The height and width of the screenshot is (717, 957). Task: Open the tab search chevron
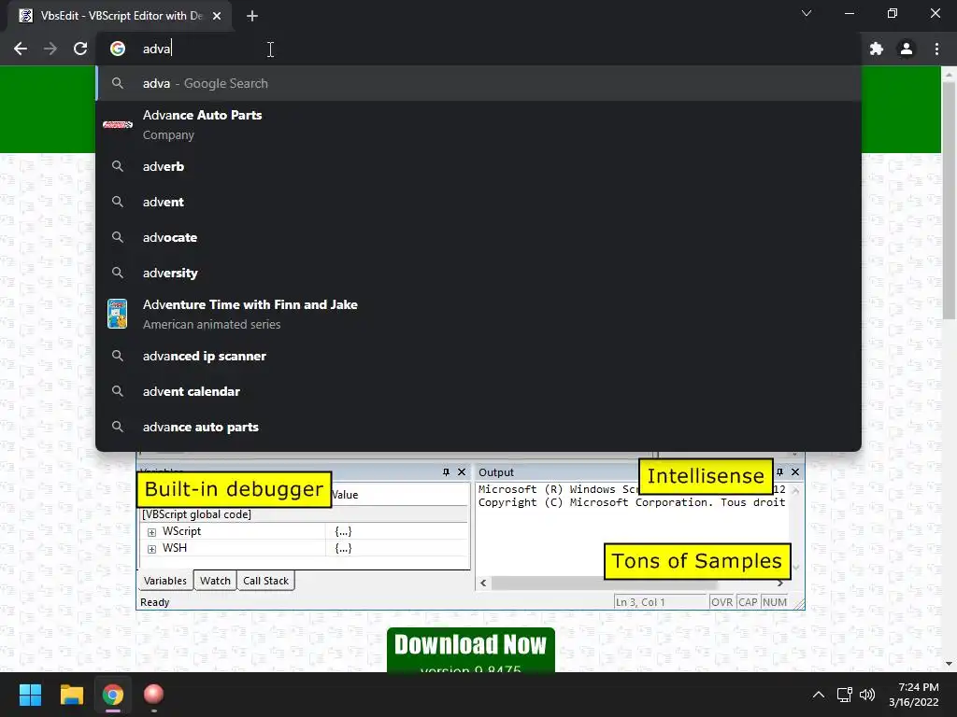[x=807, y=13]
